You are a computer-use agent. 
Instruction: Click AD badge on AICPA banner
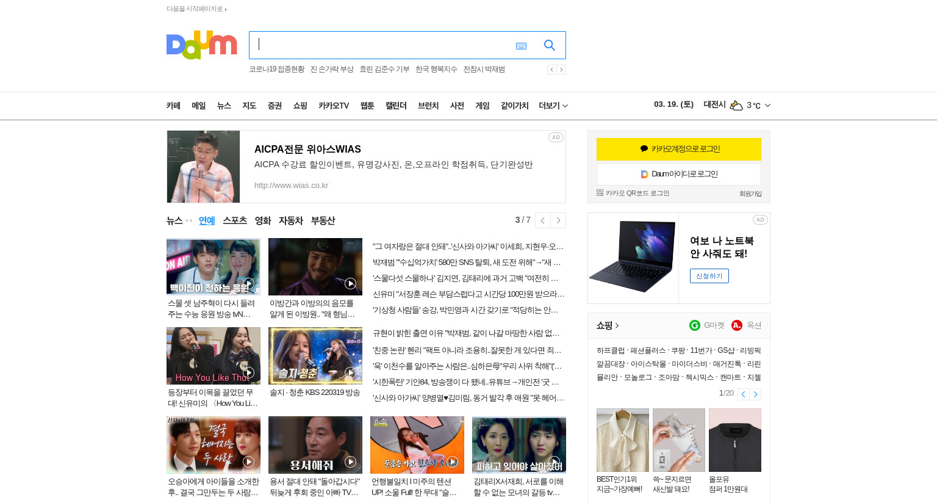pyautogui.click(x=556, y=137)
